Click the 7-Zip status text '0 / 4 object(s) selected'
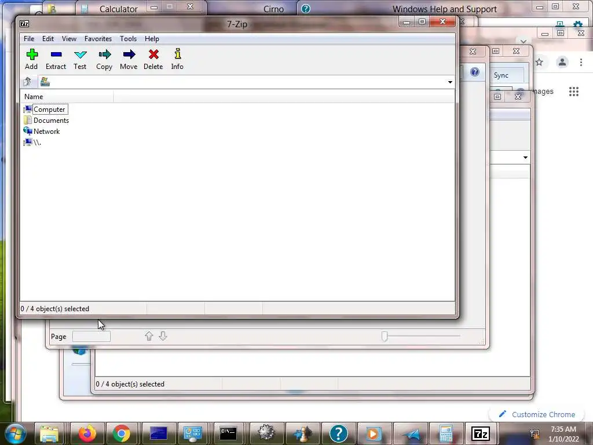The image size is (593, 445). click(55, 309)
